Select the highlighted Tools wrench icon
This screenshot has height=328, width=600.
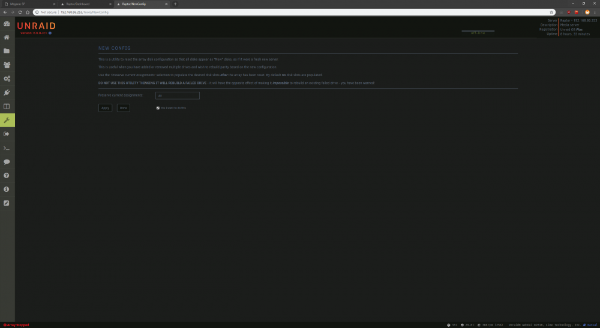click(x=7, y=120)
